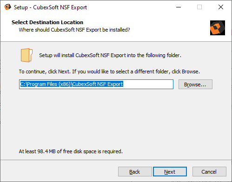The width and height of the screenshot is (232, 182).
Task: Click the window title Setup - CubexSoft NSF Export
Action: pyautogui.click(x=51, y=7)
